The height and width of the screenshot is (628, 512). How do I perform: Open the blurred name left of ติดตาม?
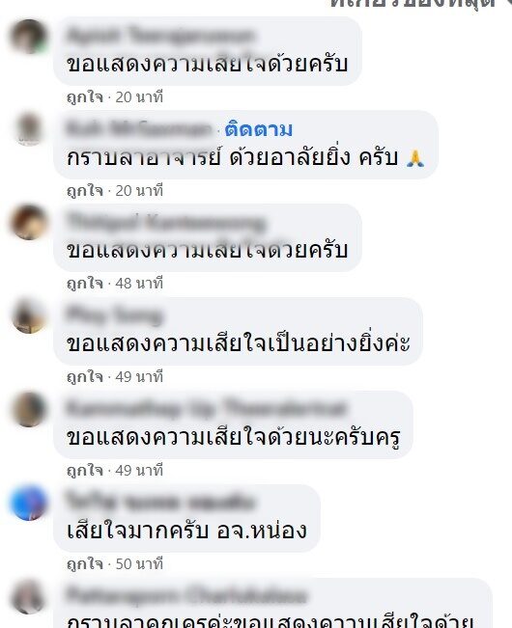tap(139, 129)
